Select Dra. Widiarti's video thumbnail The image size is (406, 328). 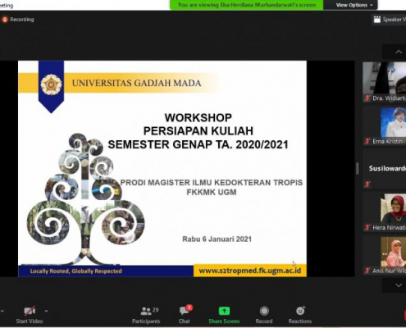tap(385, 82)
